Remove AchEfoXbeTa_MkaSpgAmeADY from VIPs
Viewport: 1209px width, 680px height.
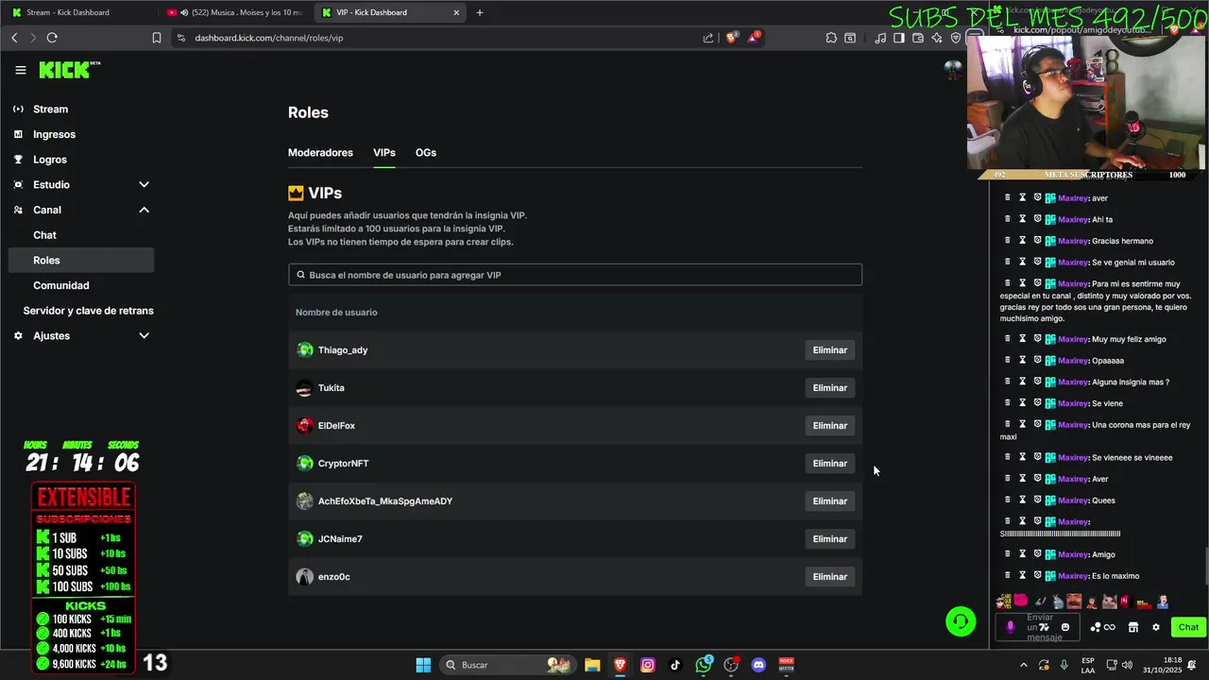tap(829, 501)
